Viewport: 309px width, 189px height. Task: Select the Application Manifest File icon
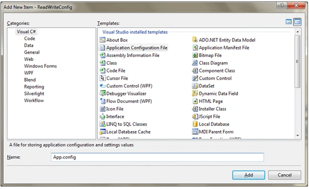195,48
